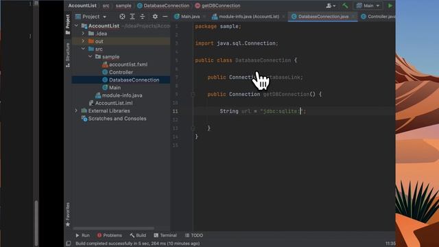The height and width of the screenshot is (247, 439).
Task: Click the tool windows toggle icon in status bar
Action: (x=69, y=244)
